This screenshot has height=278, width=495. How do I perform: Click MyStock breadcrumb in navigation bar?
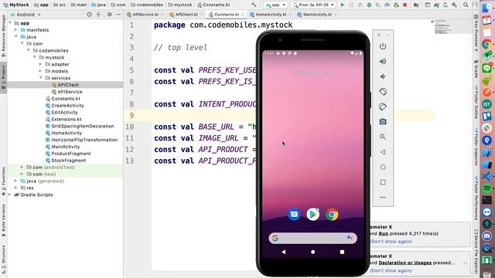point(16,5)
